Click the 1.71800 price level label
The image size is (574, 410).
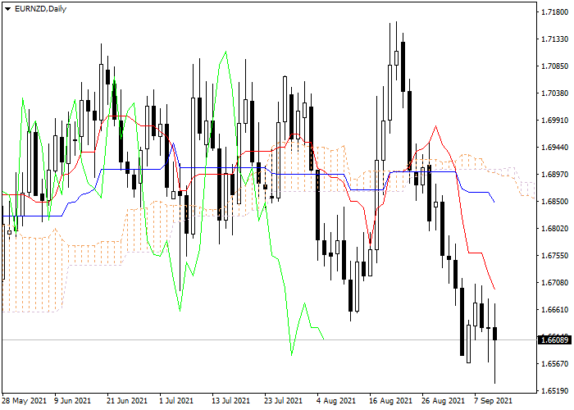click(x=554, y=12)
